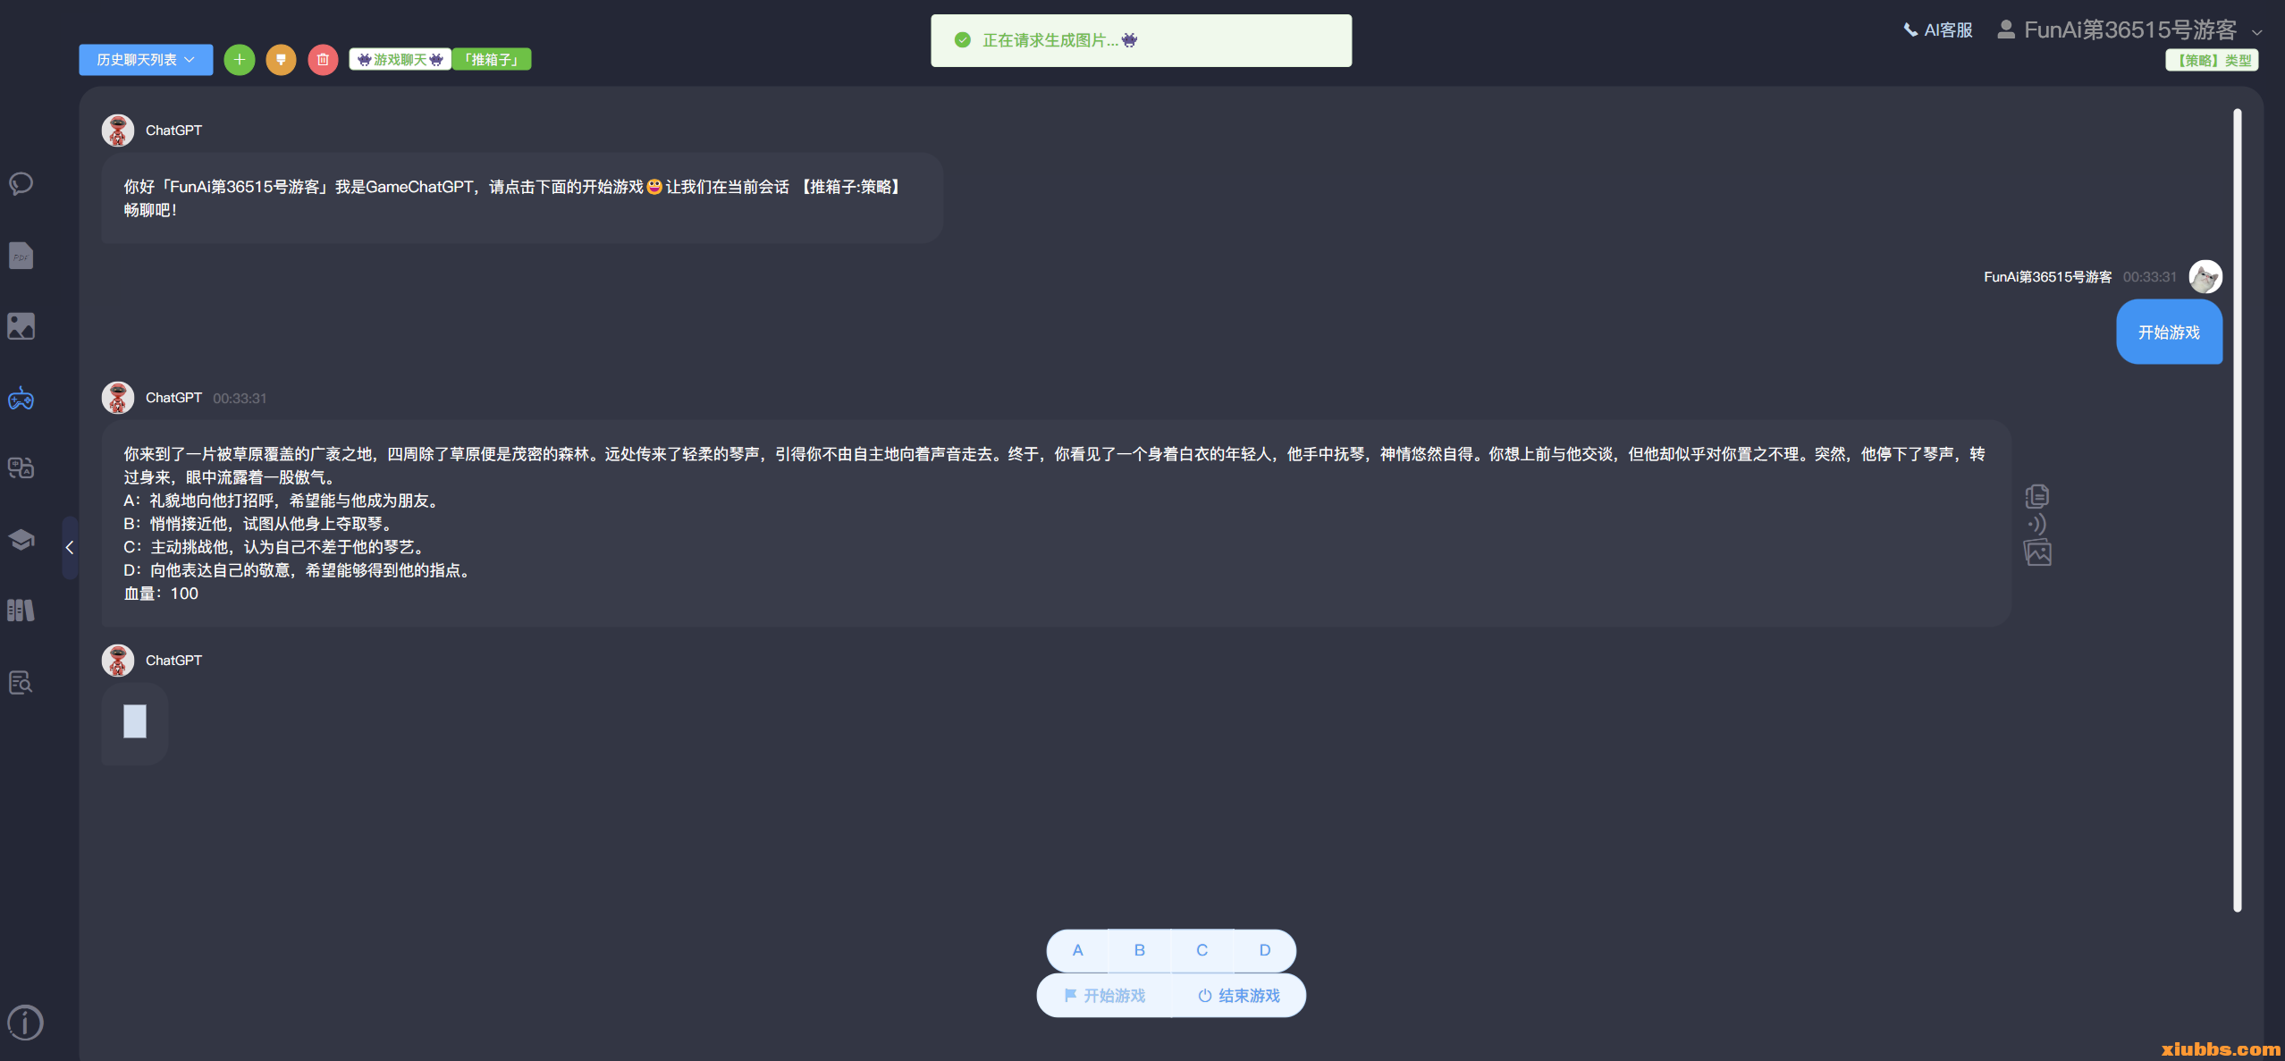Open the graduation cap learning icon
Screen dimensions: 2285x1061
[21, 539]
